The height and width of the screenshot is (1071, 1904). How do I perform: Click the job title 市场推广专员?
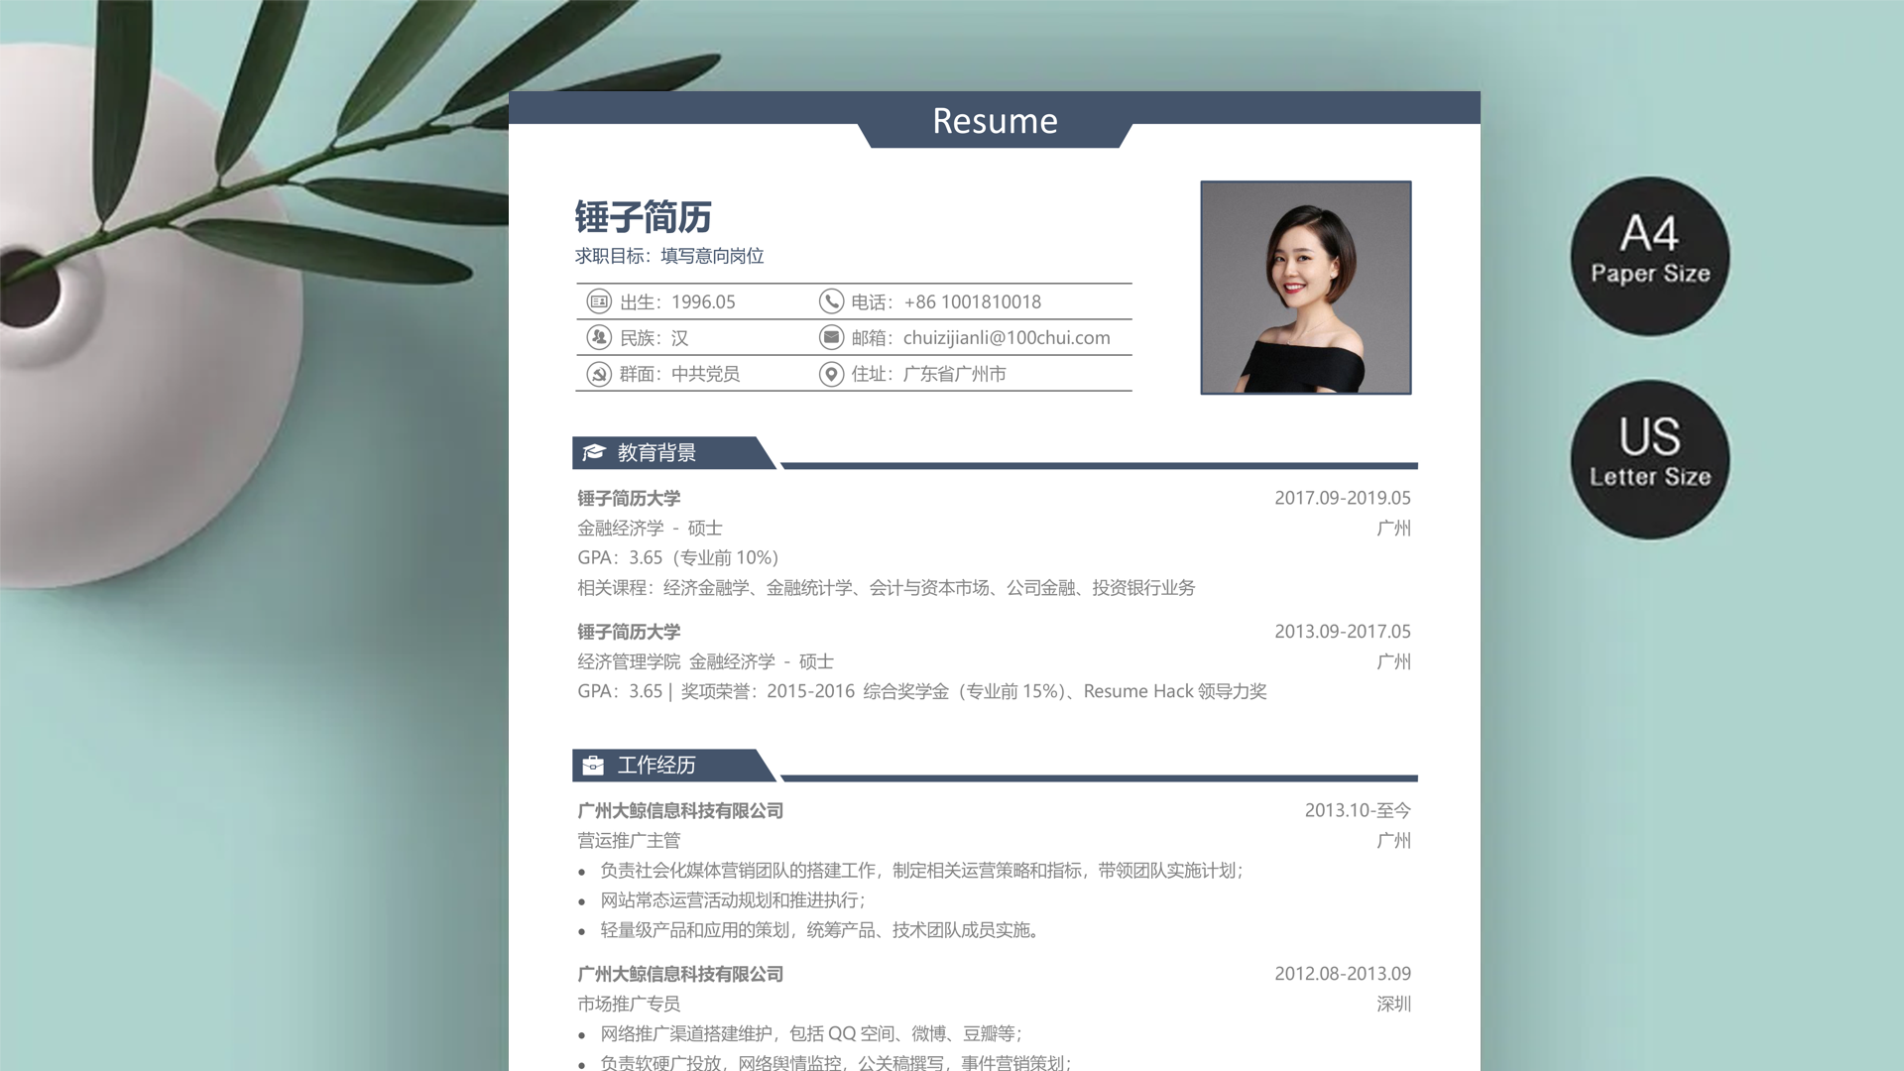(629, 1004)
